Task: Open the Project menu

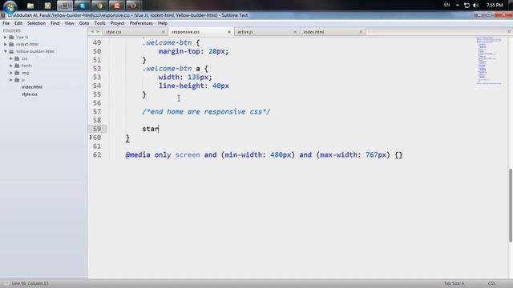Action: (x=117, y=23)
